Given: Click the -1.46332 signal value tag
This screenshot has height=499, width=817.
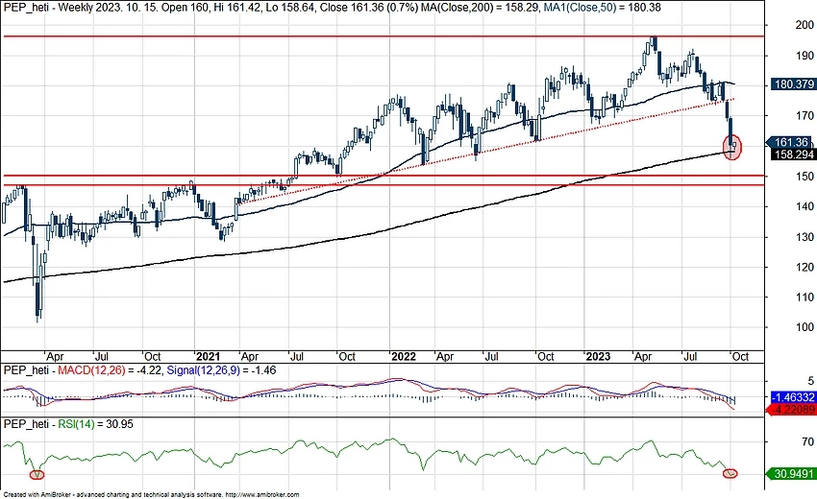Looking at the screenshot, I should 792,397.
